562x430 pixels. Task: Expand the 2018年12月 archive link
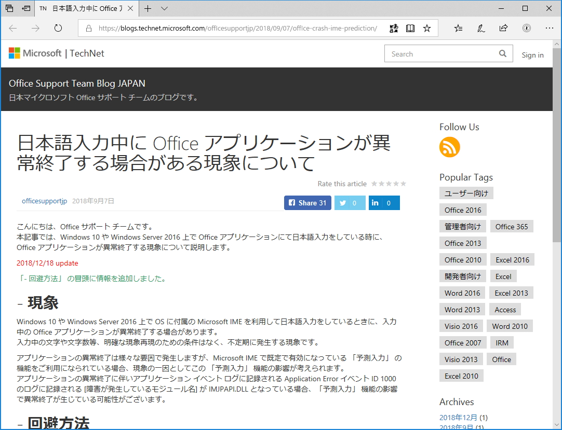click(x=459, y=417)
